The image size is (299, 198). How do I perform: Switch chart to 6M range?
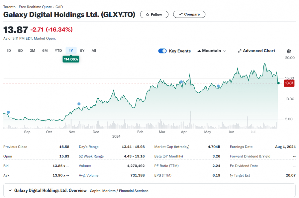click(x=45, y=51)
